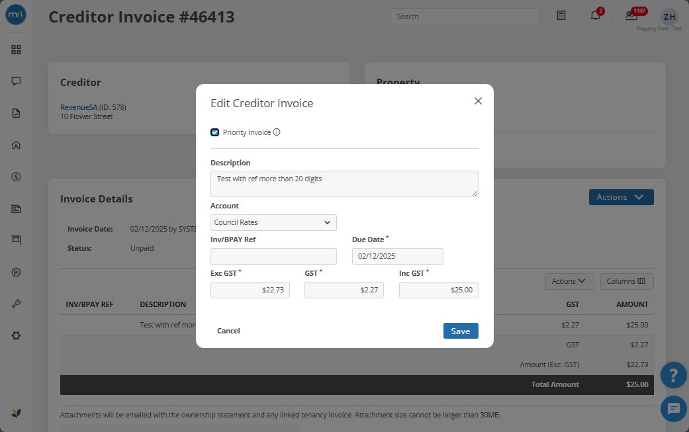This screenshot has height=432, width=689.
Task: Cancel the Edit Creditor Invoice dialog
Action: (228, 331)
